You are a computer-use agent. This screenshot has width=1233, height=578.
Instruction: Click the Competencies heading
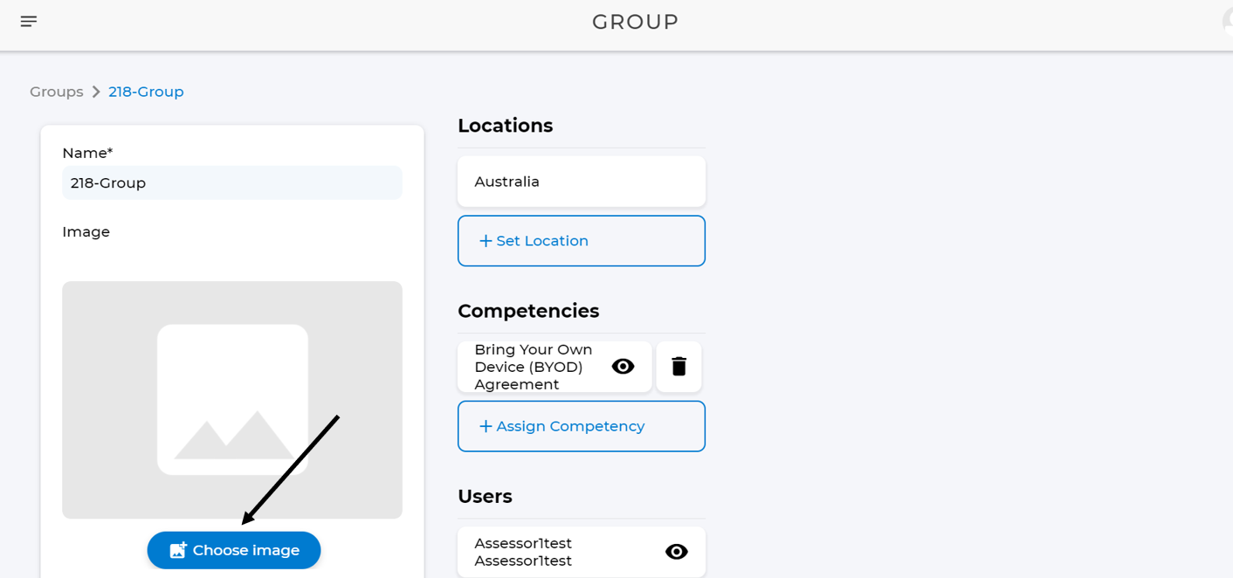(x=528, y=311)
